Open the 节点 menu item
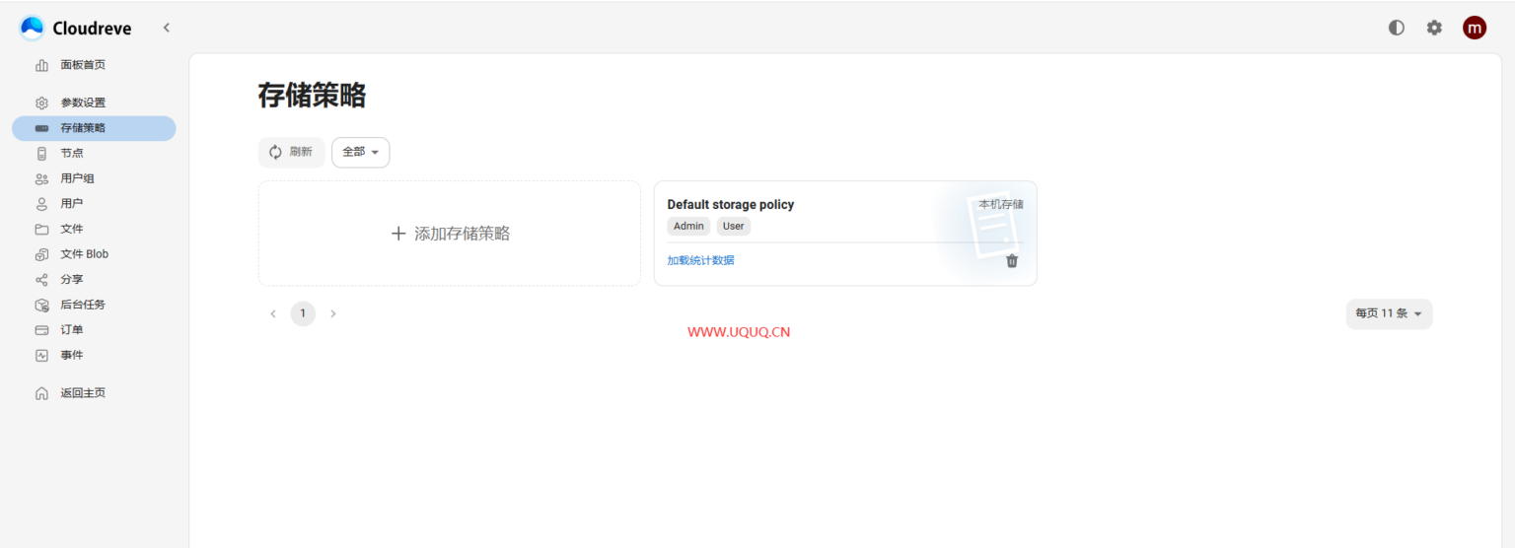Viewport: 1515px width, 548px height. [x=72, y=154]
